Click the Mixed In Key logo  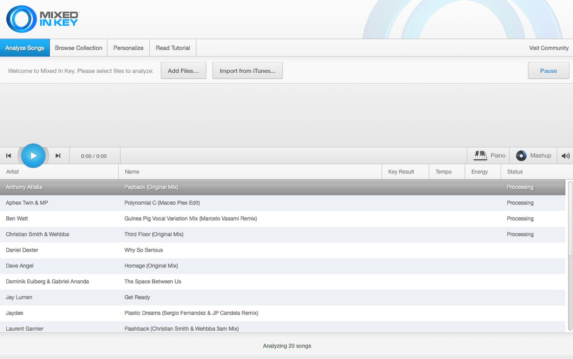click(42, 19)
